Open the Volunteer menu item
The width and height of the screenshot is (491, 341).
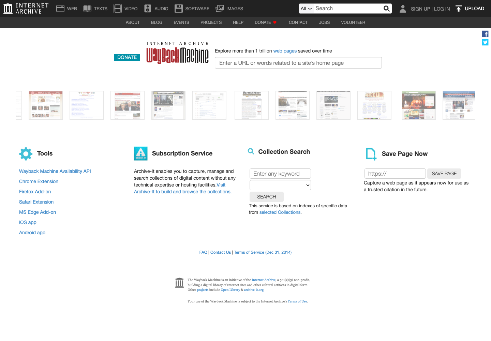pyautogui.click(x=353, y=23)
